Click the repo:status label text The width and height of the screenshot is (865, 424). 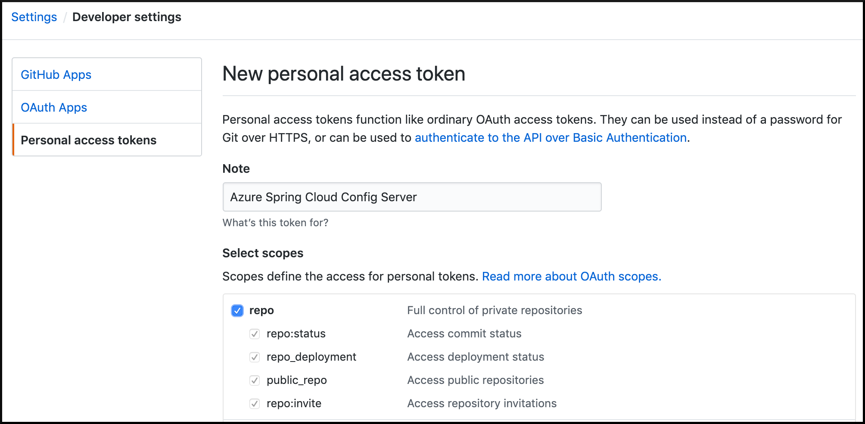click(296, 334)
